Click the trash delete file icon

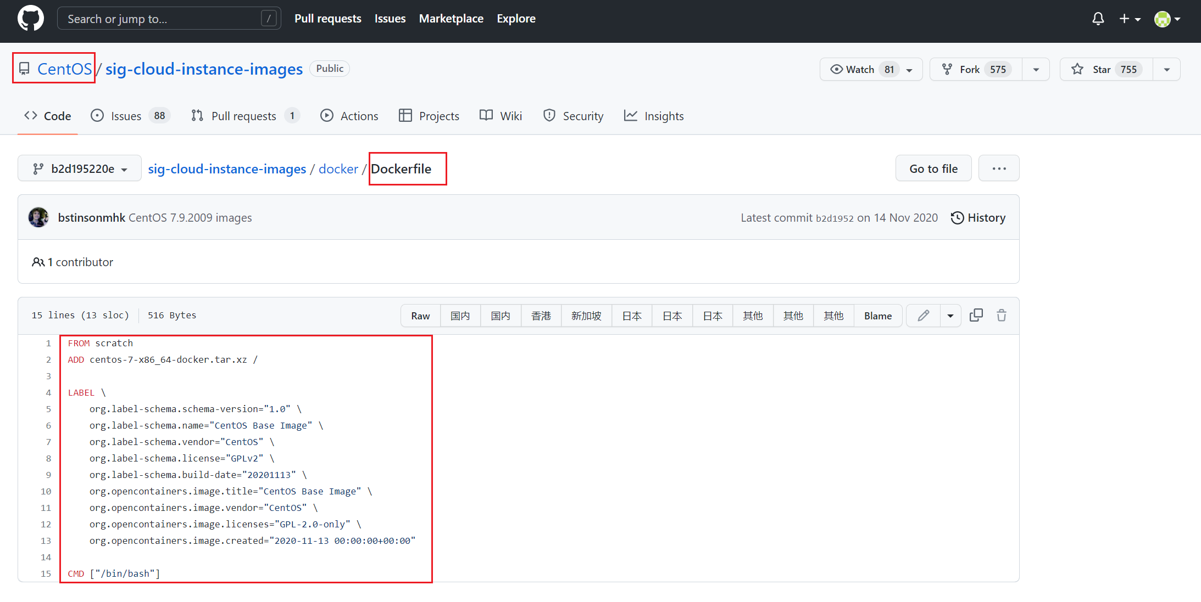1002,315
